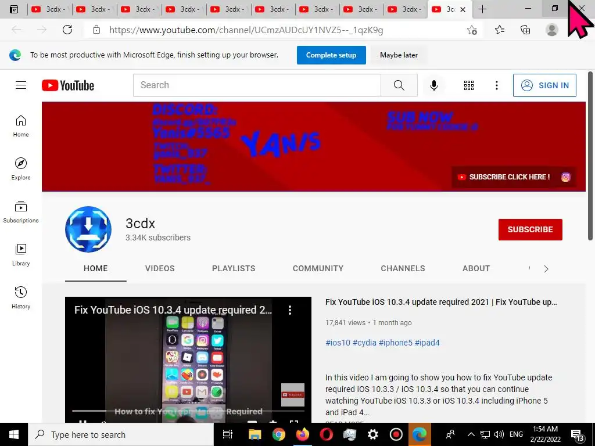Click the #ipad4 hashtag
The width and height of the screenshot is (595, 446).
pos(427,343)
